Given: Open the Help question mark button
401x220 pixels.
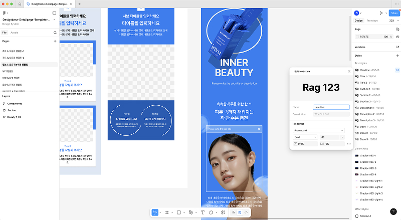Looking at the screenshot, I should pyautogui.click(x=393, y=212).
